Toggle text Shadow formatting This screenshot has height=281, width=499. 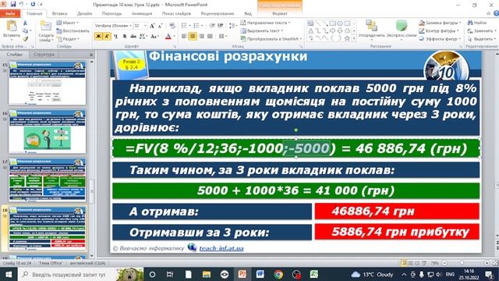pos(125,37)
